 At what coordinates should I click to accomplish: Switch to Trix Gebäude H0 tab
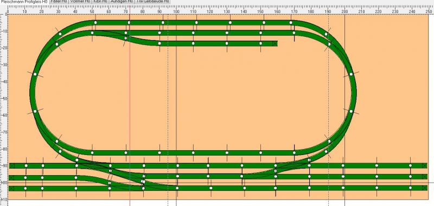point(152,2)
